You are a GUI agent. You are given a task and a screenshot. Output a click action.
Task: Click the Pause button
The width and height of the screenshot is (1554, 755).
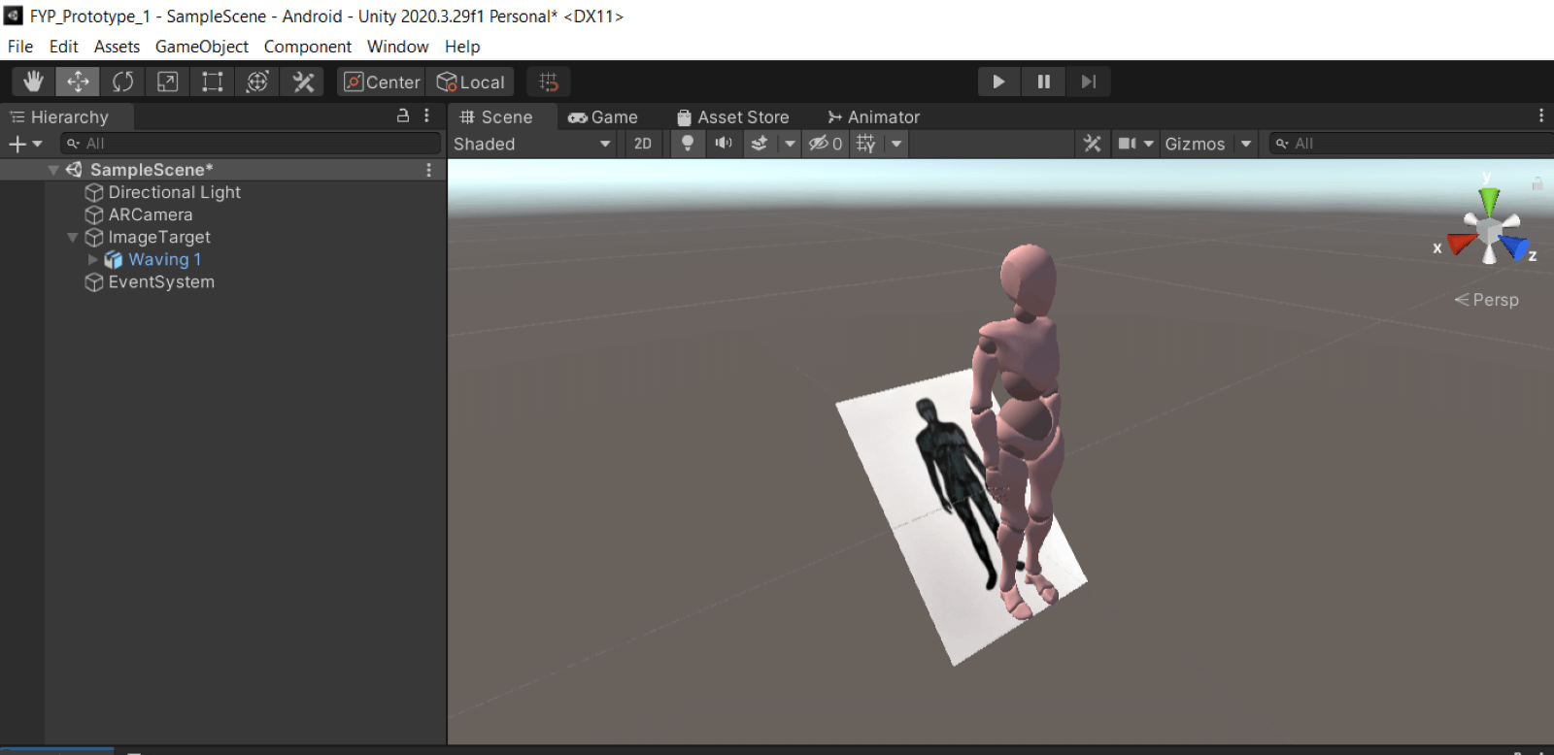[1043, 82]
